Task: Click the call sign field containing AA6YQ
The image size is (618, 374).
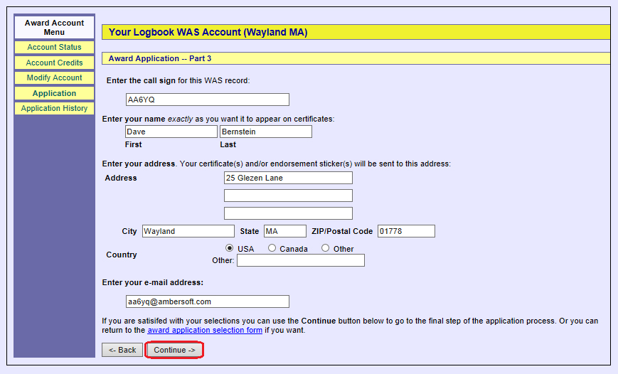Action: pos(206,100)
